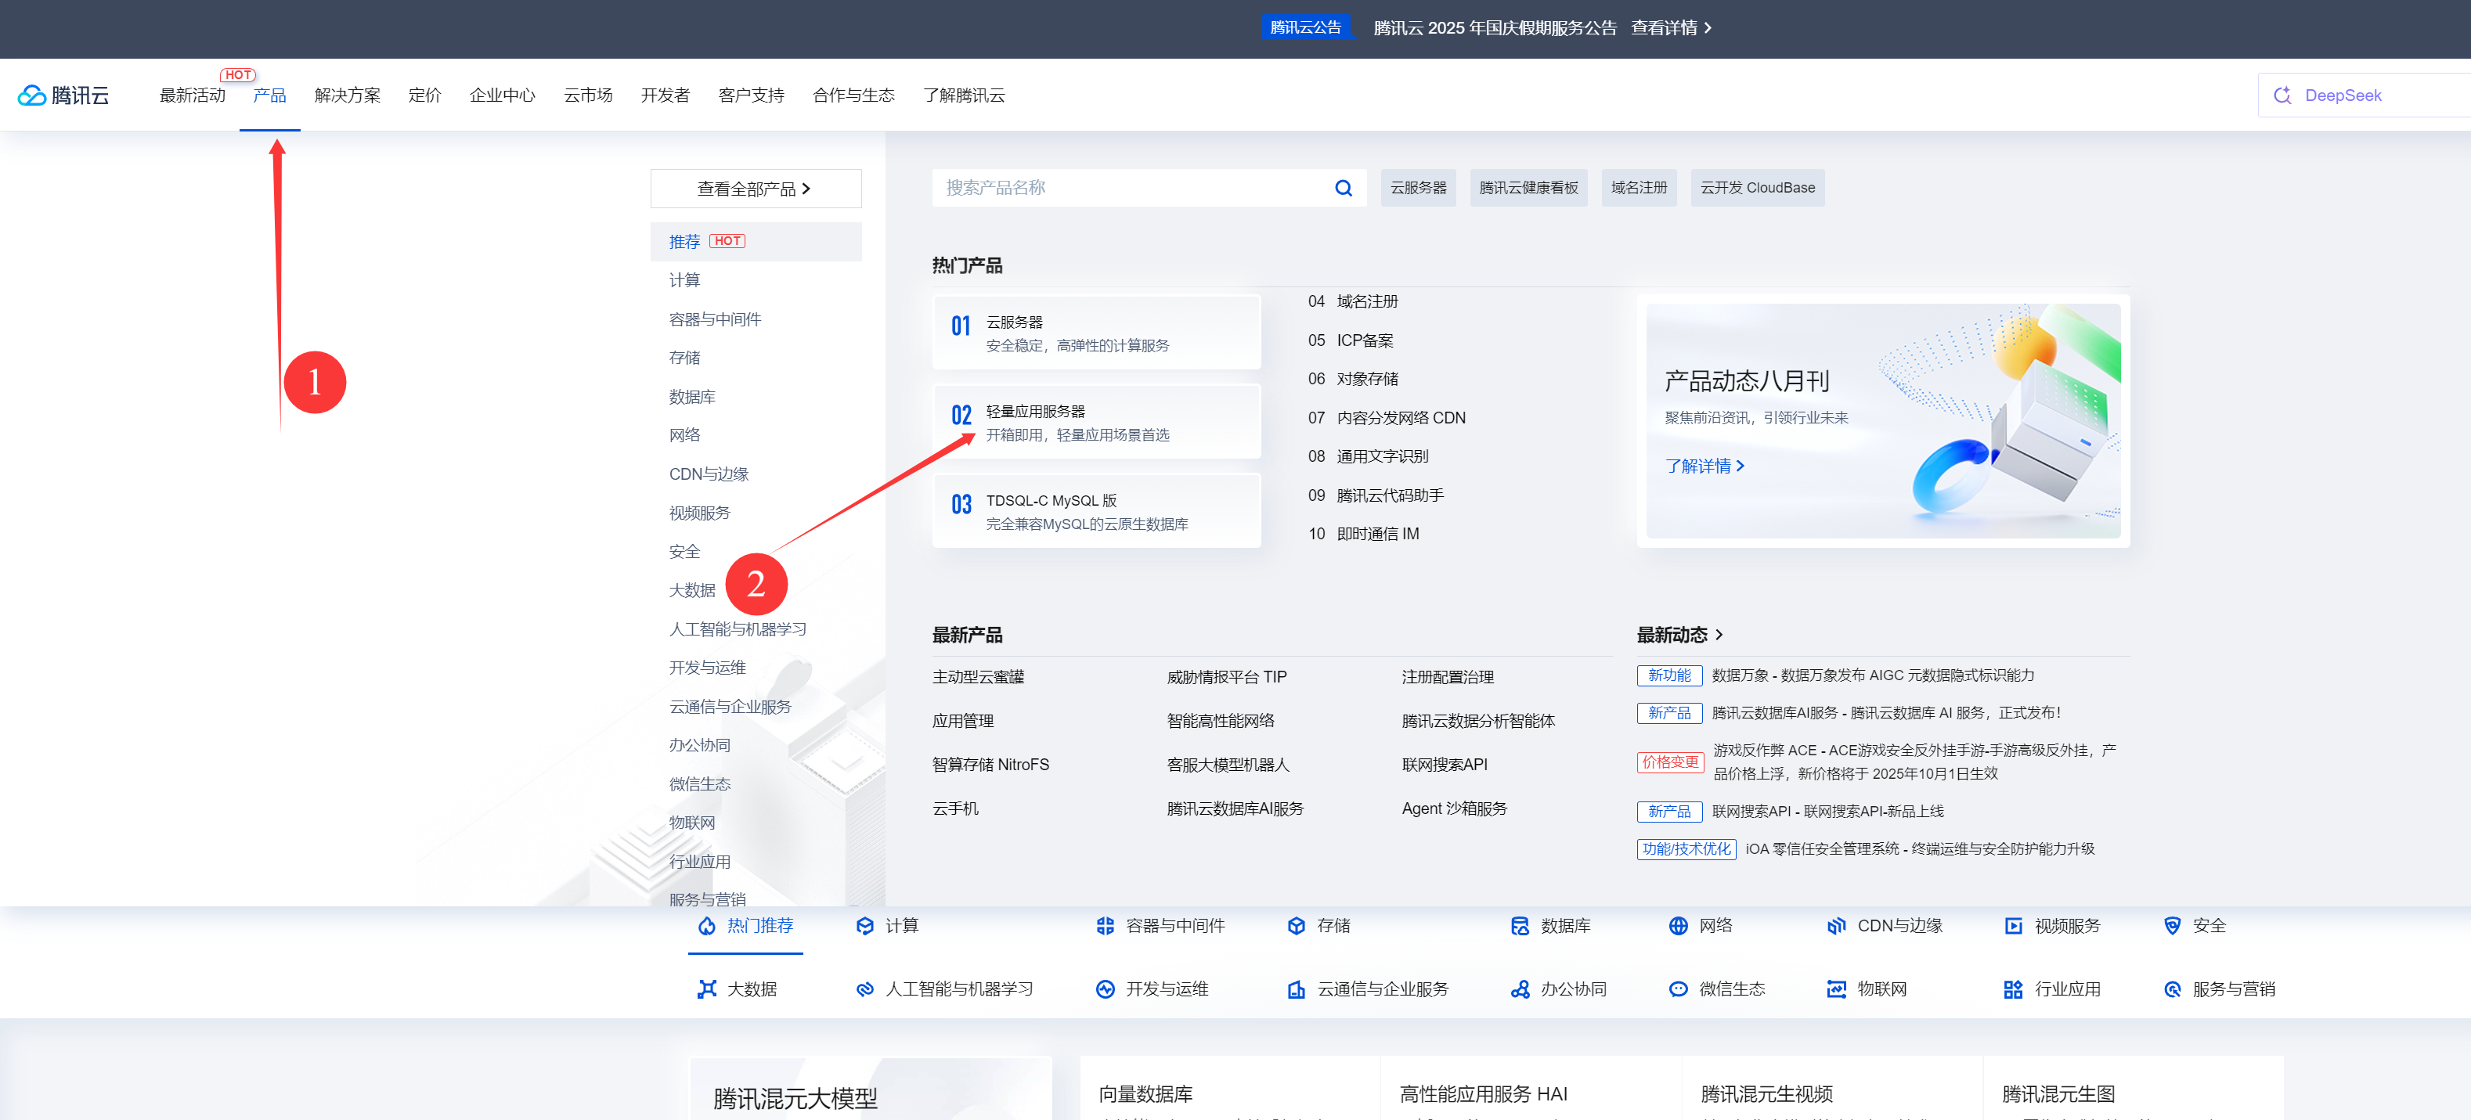
Task: Open 查看详情 announcement arrow
Action: pyautogui.click(x=1708, y=28)
